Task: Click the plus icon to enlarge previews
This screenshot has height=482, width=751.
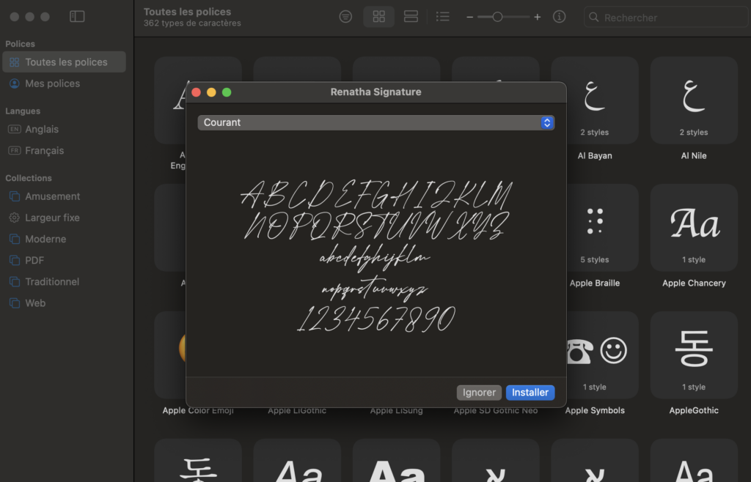Action: coord(538,17)
